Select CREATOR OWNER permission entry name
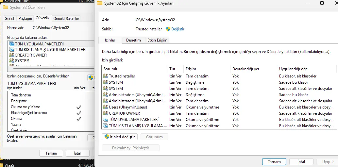This screenshot has height=167, width=338. 124,113
